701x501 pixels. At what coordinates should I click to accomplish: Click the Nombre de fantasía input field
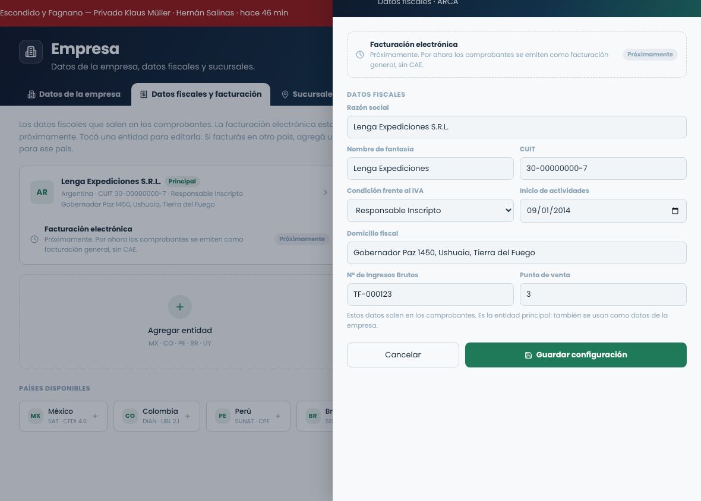click(x=430, y=169)
